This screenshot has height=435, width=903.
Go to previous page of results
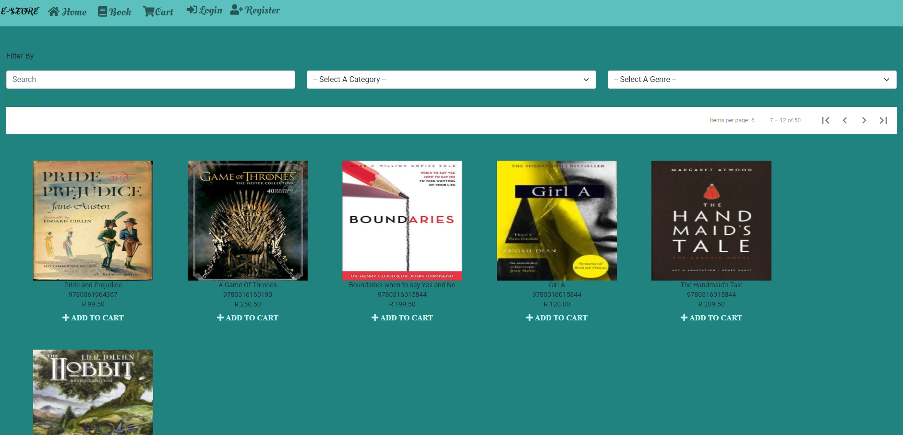click(x=844, y=120)
